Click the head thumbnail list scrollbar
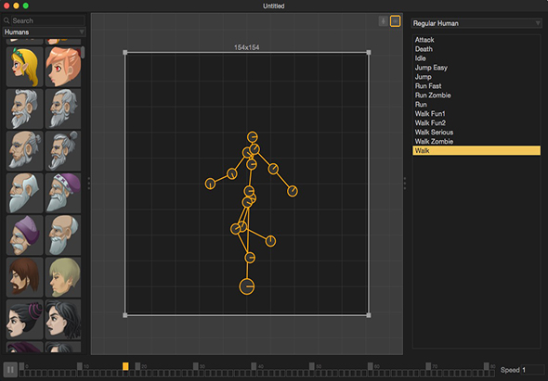The height and width of the screenshot is (381, 548). pos(83,52)
